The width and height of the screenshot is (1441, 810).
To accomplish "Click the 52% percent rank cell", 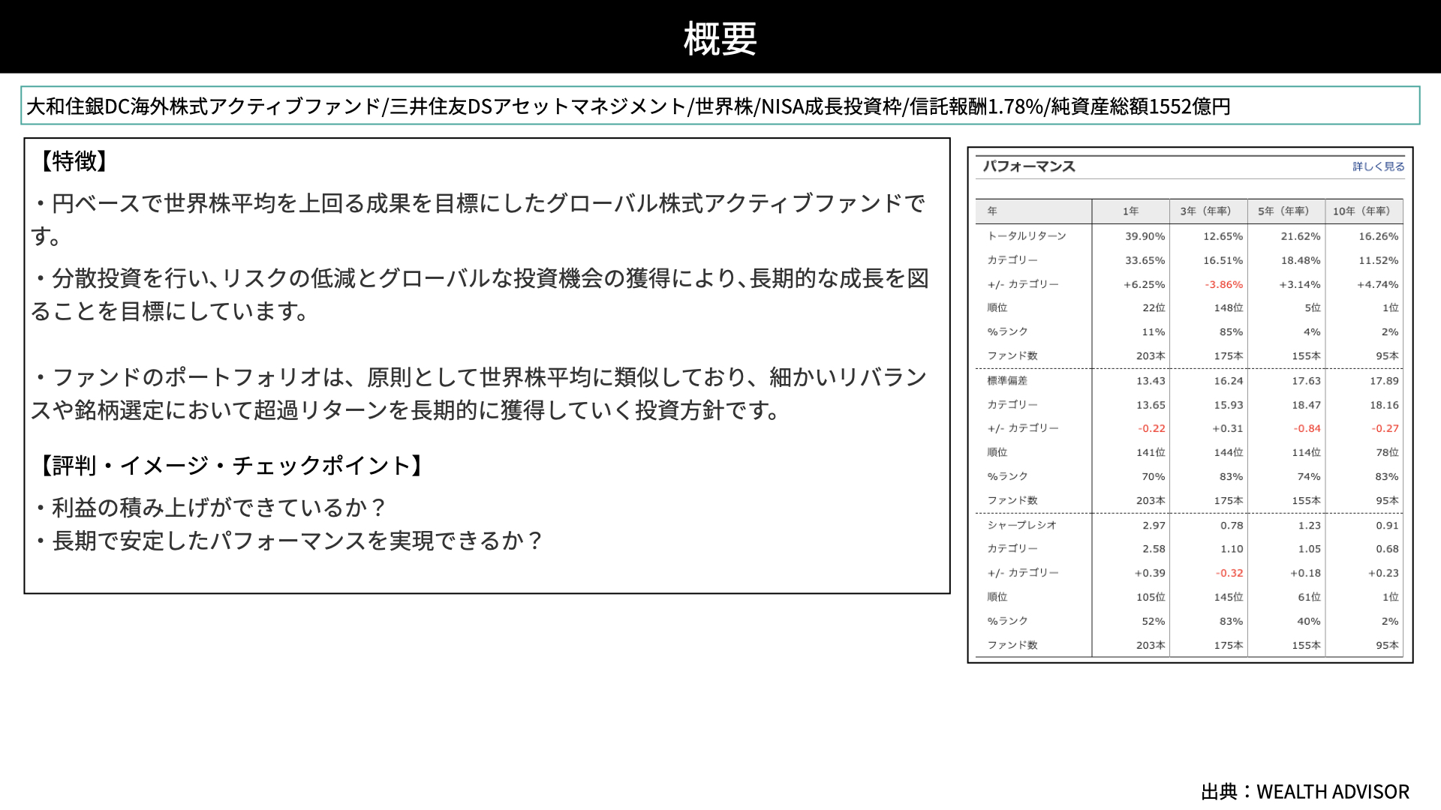I will click(1154, 622).
